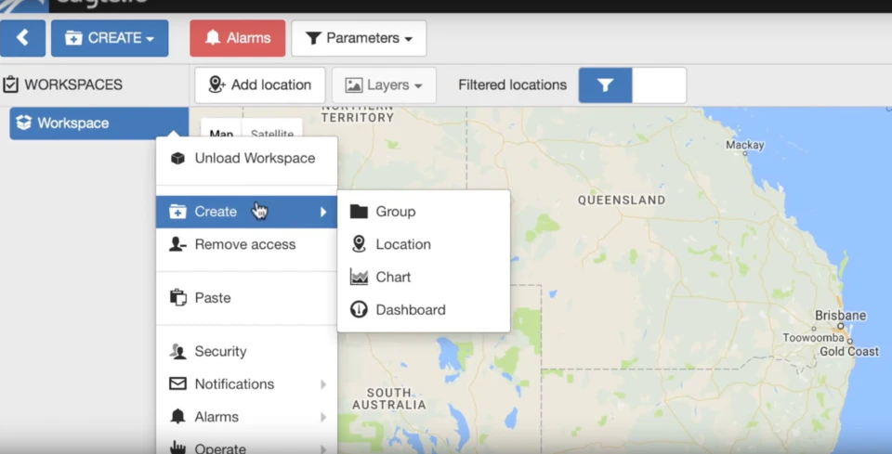The image size is (892, 454).
Task: Expand the Create submenu arrow
Action: pos(323,212)
